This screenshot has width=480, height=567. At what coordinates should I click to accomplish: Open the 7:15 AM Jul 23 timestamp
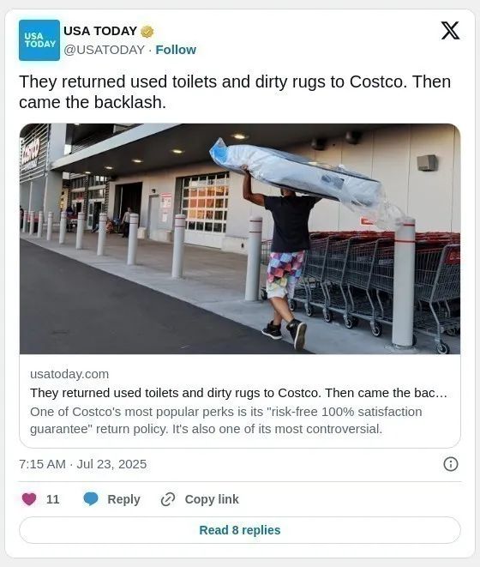coord(83,464)
